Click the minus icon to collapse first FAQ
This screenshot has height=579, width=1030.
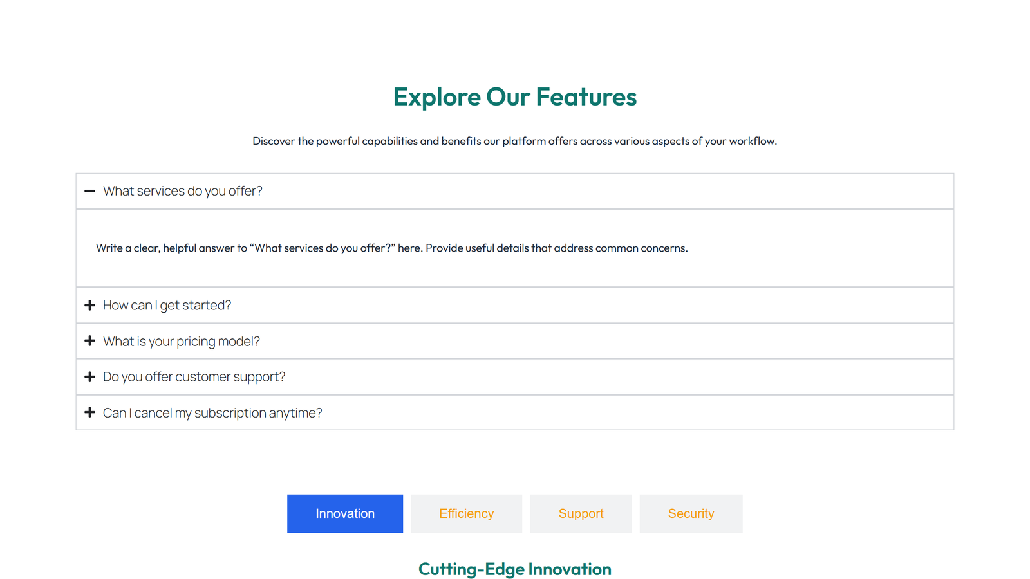[89, 191]
